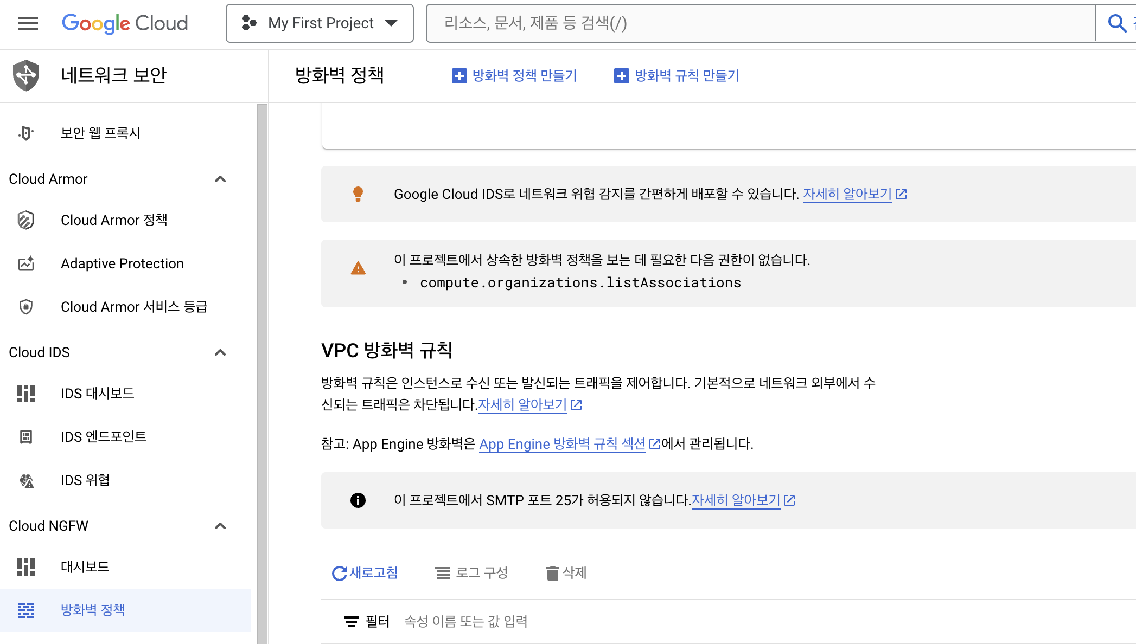
Task: Click plus icon beside 방화벽 규칙 만들기
Action: [x=621, y=76]
